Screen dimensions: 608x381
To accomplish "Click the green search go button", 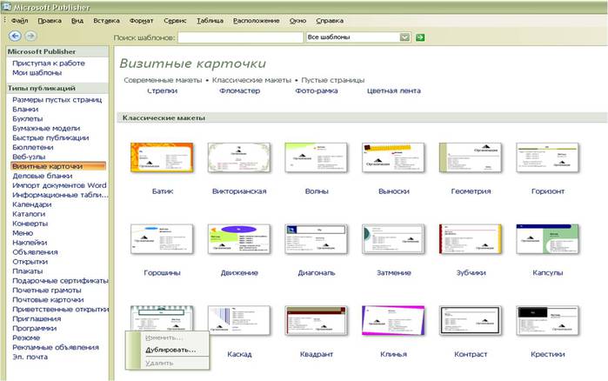I will pyautogui.click(x=420, y=37).
